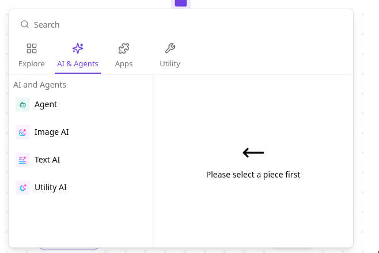Choose the Image AI piece label

click(51, 132)
